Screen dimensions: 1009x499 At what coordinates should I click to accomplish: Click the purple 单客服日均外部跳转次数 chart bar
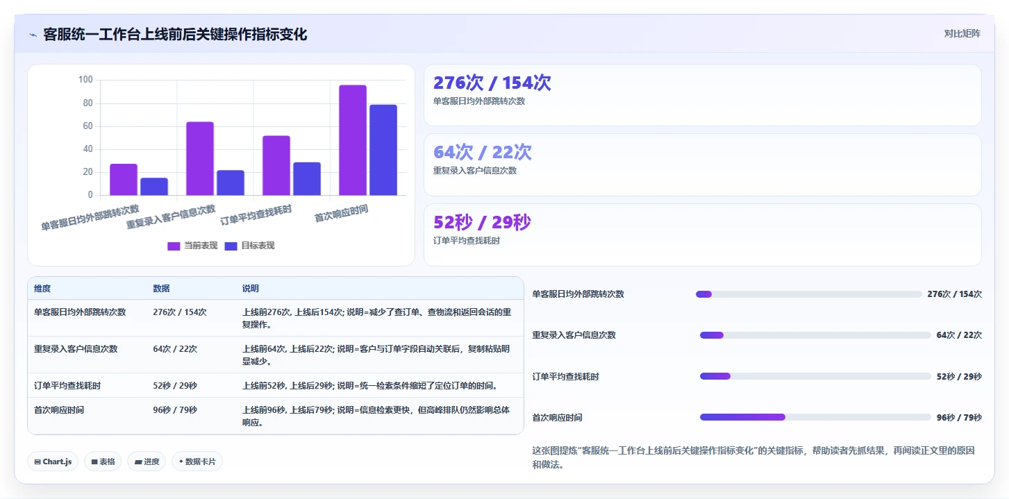tap(124, 179)
